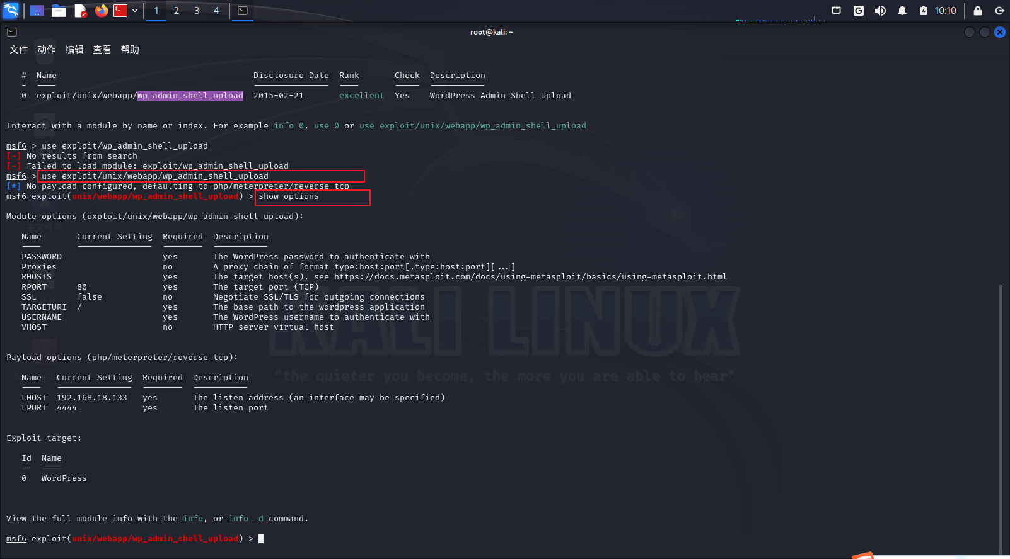The image size is (1010, 559).
Task: Click the PASSWORD option row name
Action: point(42,257)
